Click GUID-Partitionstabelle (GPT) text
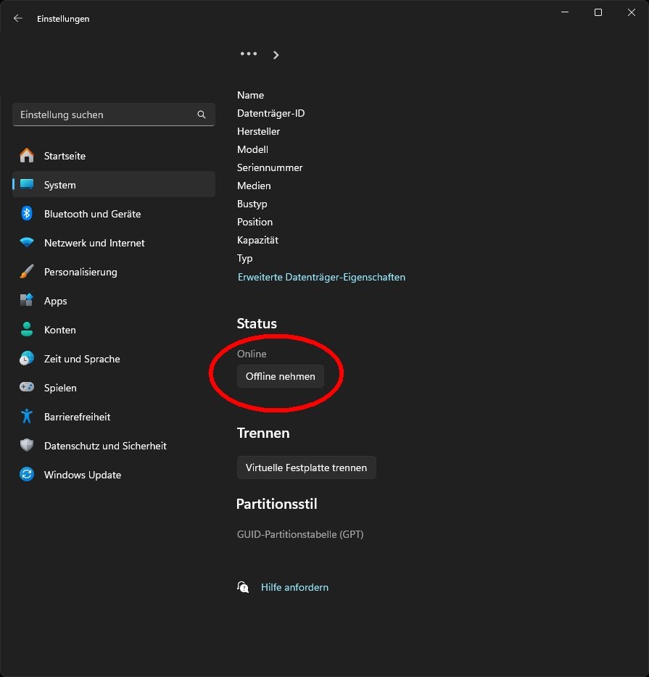The image size is (649, 677). (x=300, y=534)
